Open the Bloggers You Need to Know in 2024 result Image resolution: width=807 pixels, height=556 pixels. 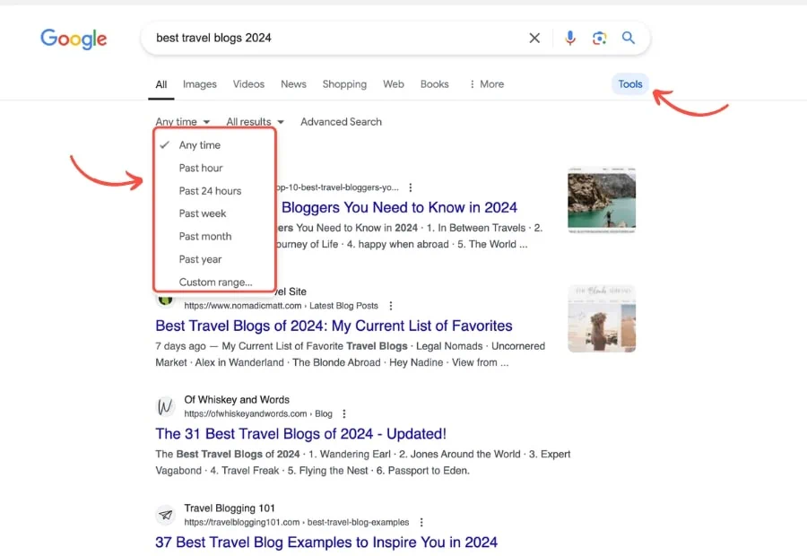pyautogui.click(x=399, y=207)
